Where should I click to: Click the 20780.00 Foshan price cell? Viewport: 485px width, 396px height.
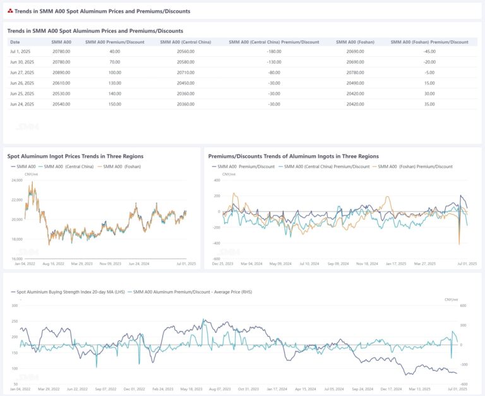(x=355, y=73)
